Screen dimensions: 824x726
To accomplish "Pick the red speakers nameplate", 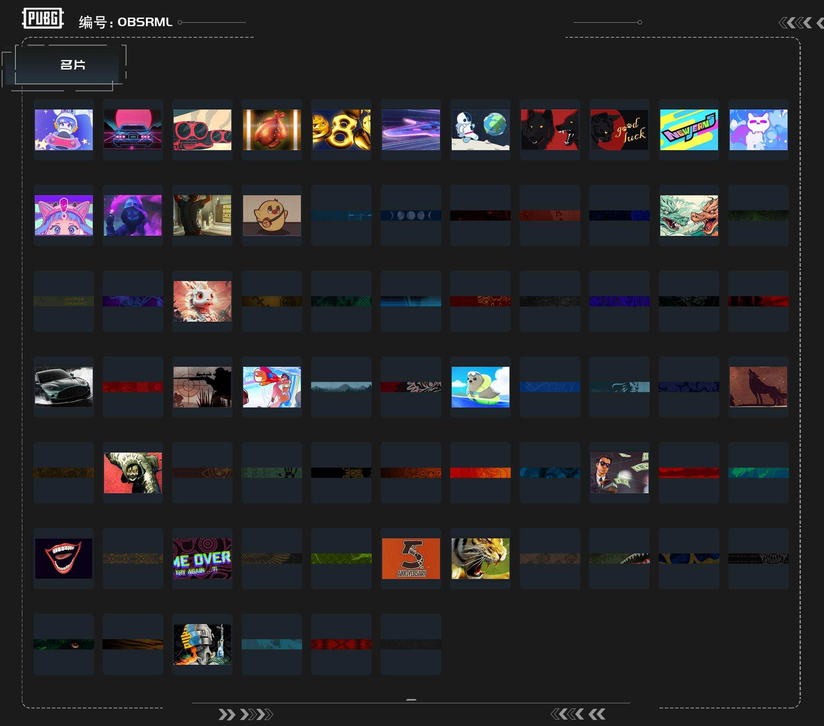I will pyautogui.click(x=202, y=130).
